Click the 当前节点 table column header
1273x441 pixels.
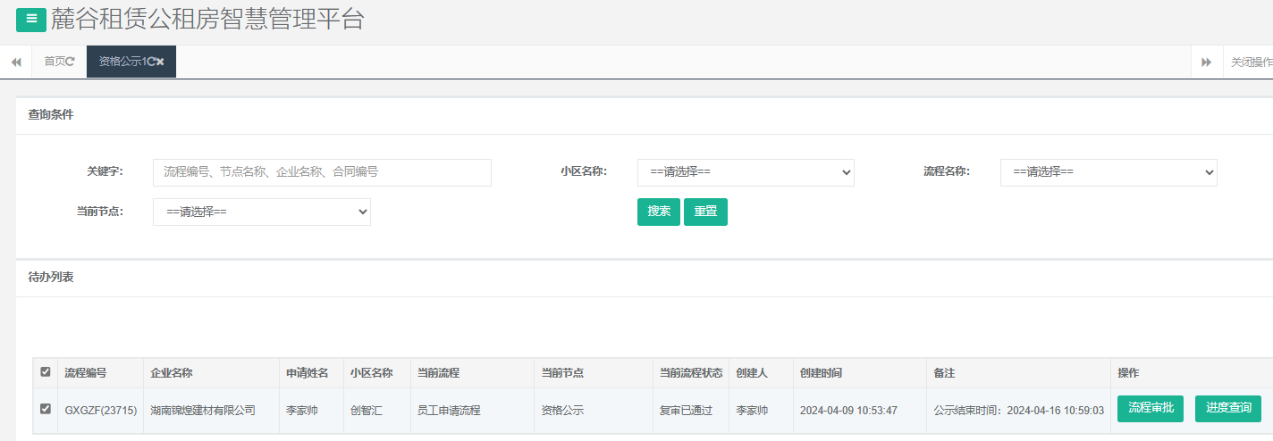click(x=562, y=373)
